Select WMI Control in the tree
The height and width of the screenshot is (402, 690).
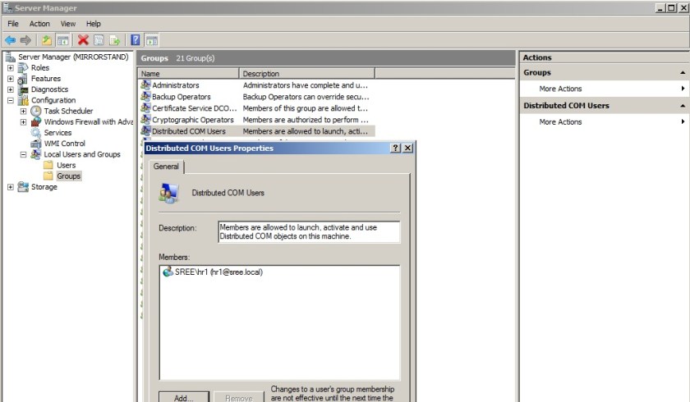click(63, 143)
